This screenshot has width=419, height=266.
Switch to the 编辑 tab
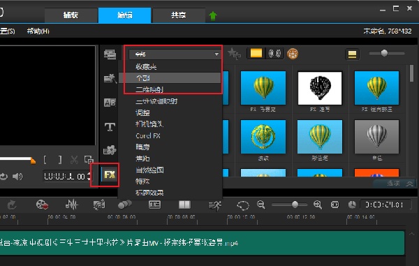click(125, 15)
